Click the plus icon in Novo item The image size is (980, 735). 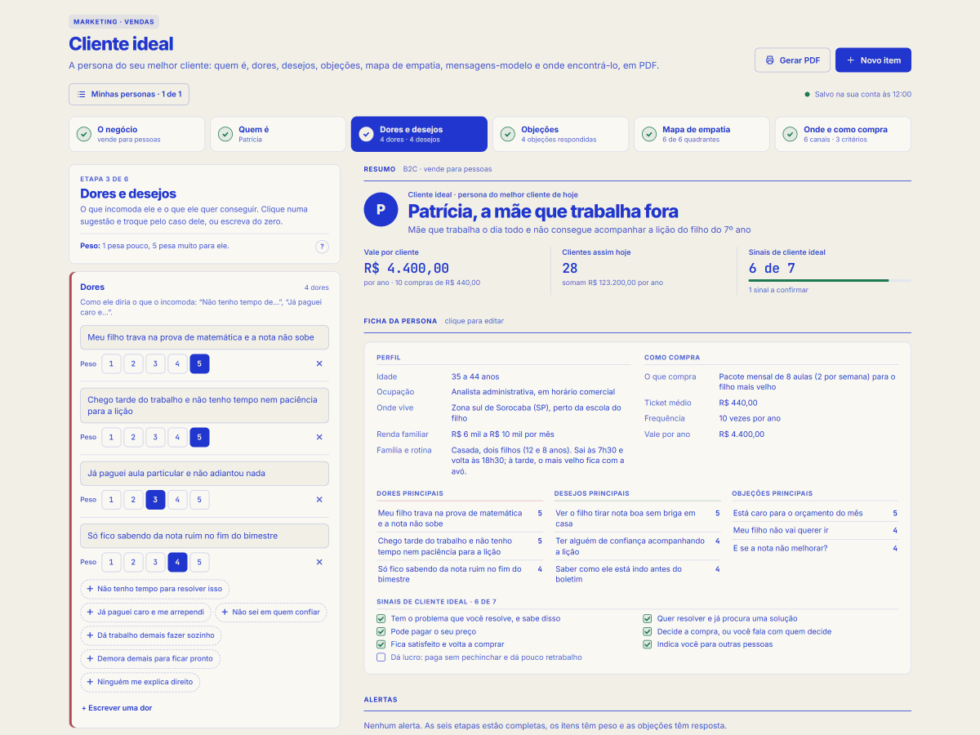(x=850, y=60)
